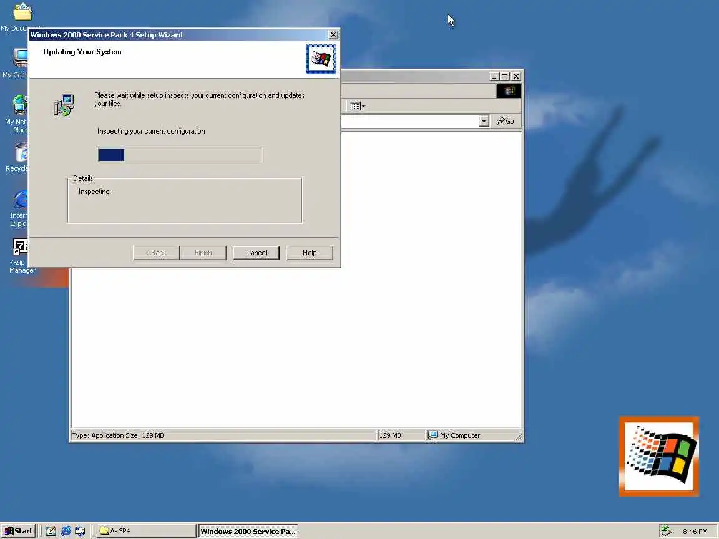Click the Show Desktop quick launch icon
The image size is (719, 539).
point(51,531)
